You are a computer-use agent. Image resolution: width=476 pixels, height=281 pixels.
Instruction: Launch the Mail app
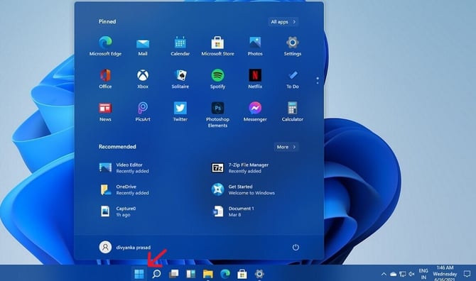click(x=143, y=47)
